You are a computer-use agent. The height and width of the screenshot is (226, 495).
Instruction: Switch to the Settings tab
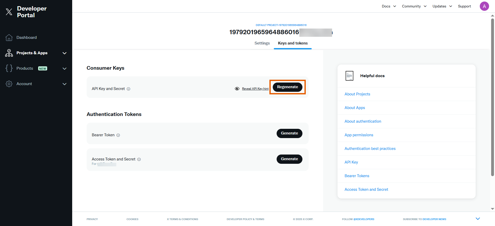coord(262,43)
